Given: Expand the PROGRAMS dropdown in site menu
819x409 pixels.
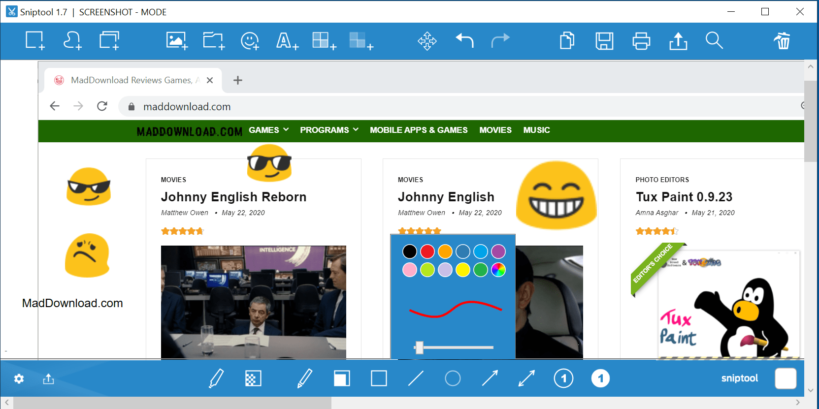Looking at the screenshot, I should (329, 130).
